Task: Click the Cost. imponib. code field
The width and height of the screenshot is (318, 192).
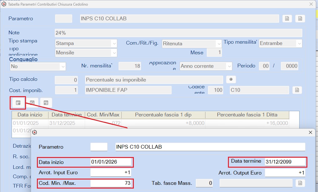Action: pos(66,90)
